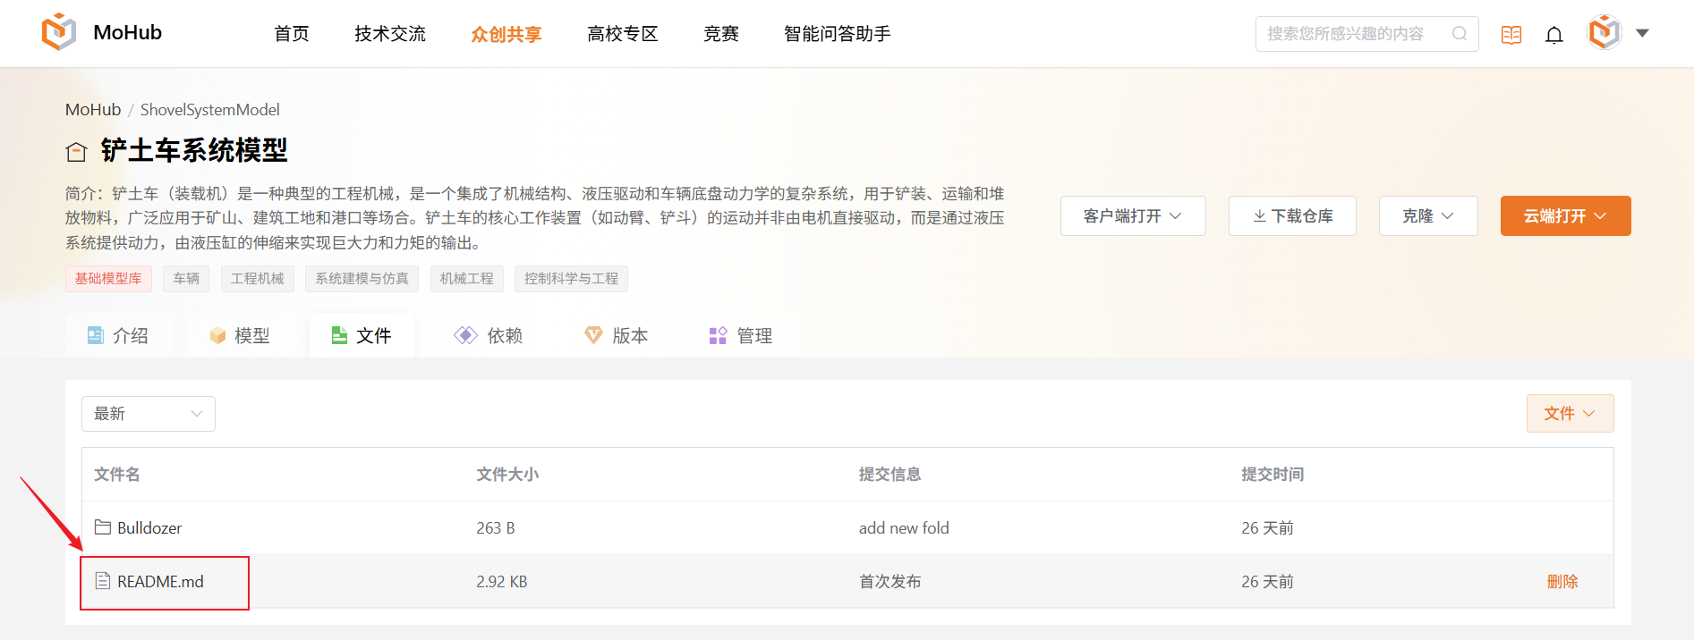Switch to 管理 tab
The width and height of the screenshot is (1694, 640).
click(x=741, y=335)
